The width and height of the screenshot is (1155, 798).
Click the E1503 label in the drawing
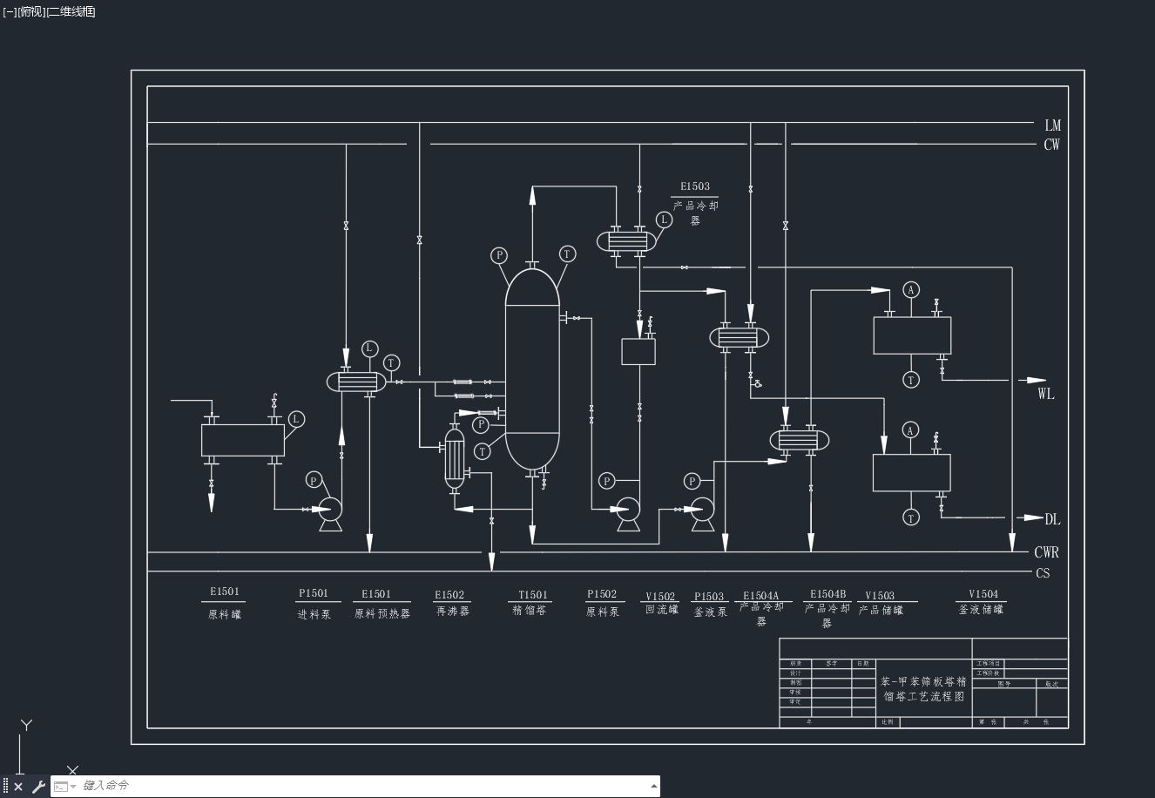(695, 186)
